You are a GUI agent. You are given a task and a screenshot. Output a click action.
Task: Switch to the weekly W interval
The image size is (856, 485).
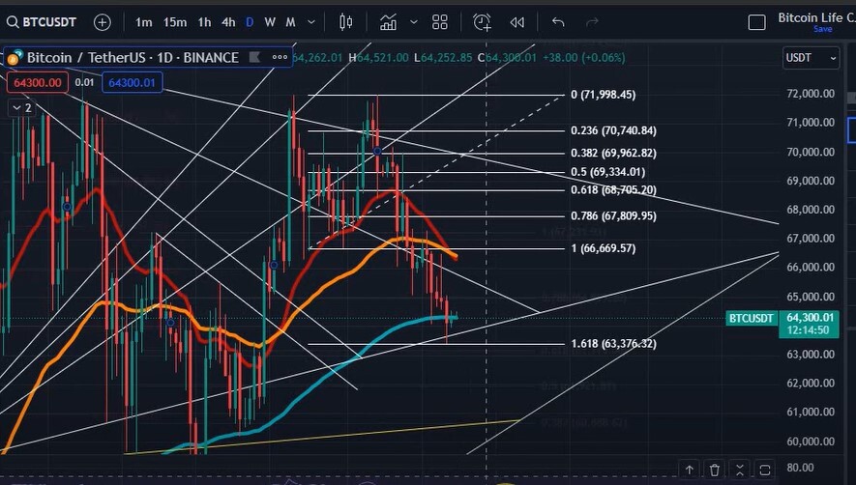[270, 22]
